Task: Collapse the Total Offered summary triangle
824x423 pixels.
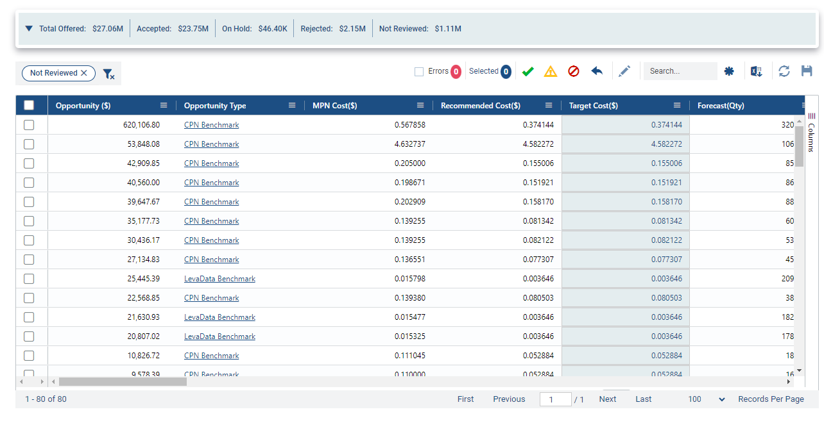Action: coord(29,29)
